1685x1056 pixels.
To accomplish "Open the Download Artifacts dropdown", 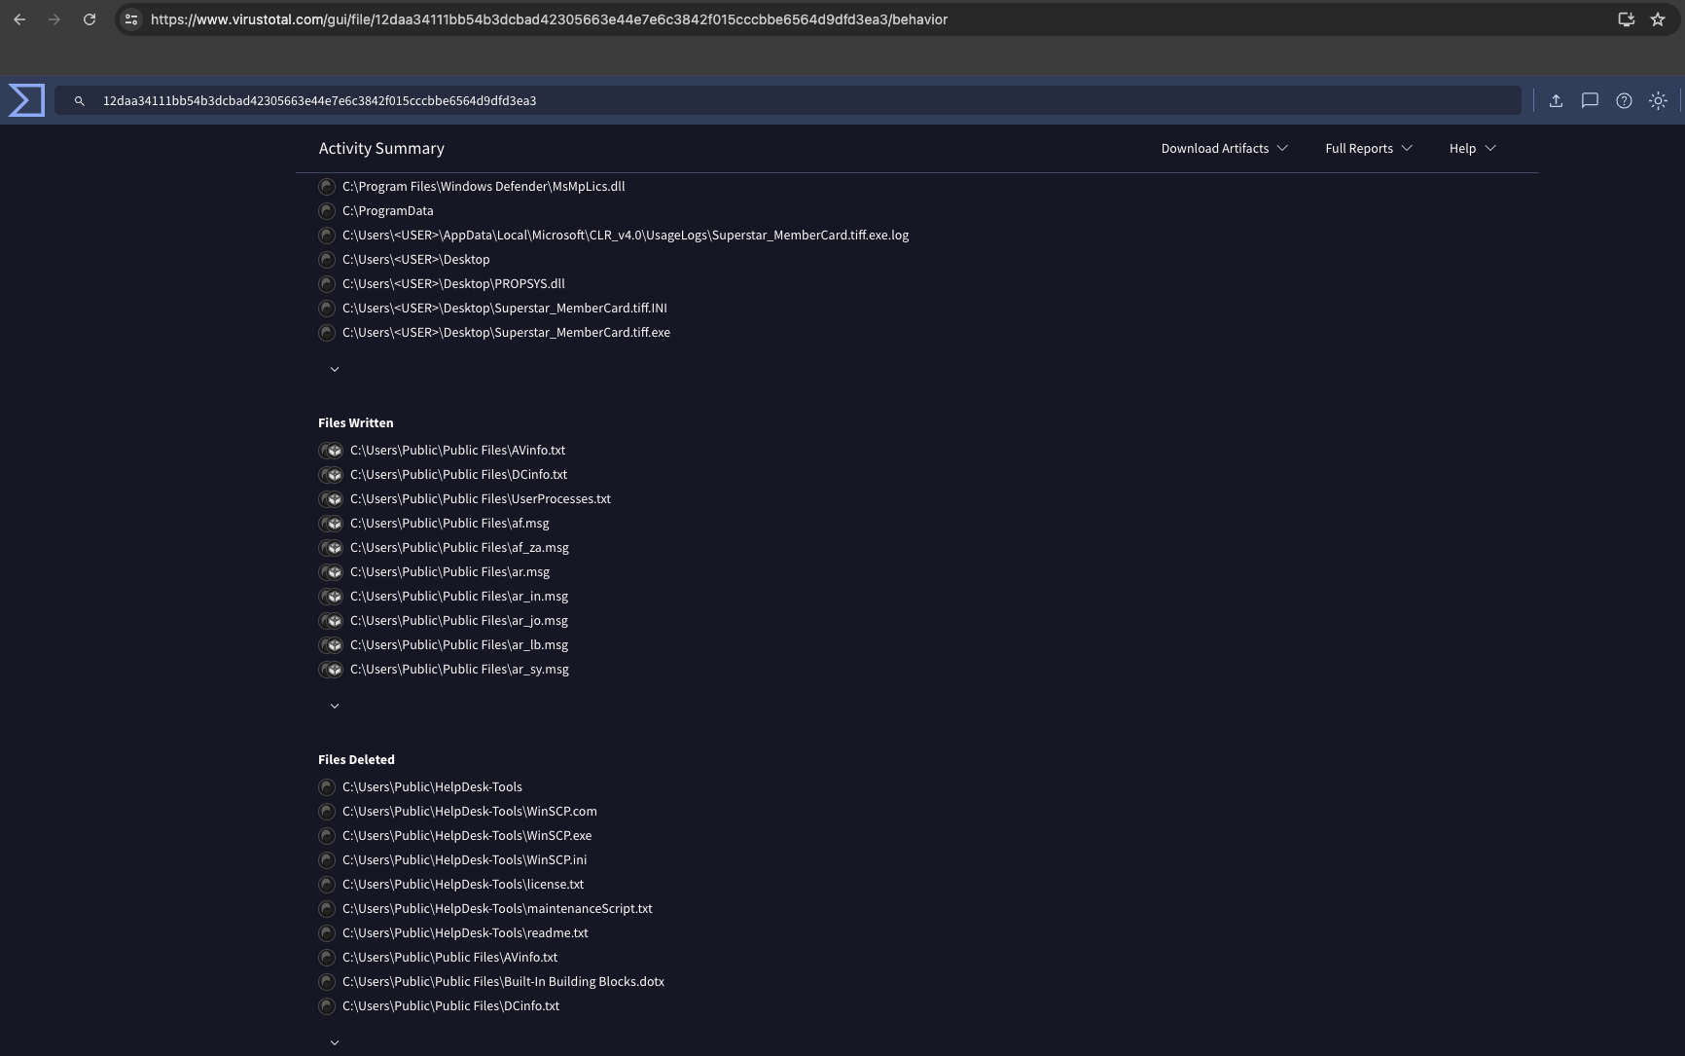I will click(1224, 149).
